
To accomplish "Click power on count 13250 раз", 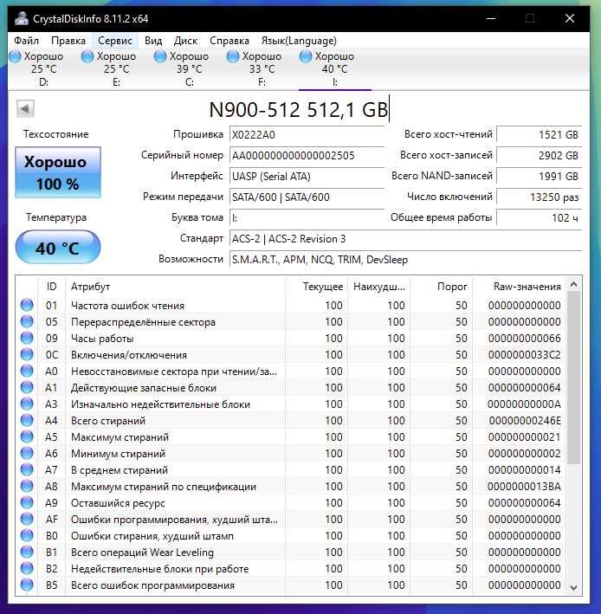I will tap(540, 197).
